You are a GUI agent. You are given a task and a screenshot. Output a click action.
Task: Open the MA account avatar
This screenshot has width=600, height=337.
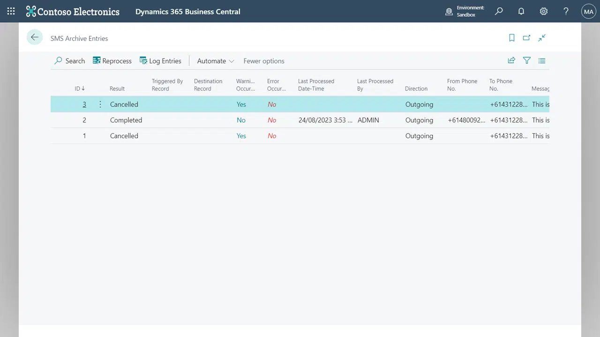click(588, 11)
